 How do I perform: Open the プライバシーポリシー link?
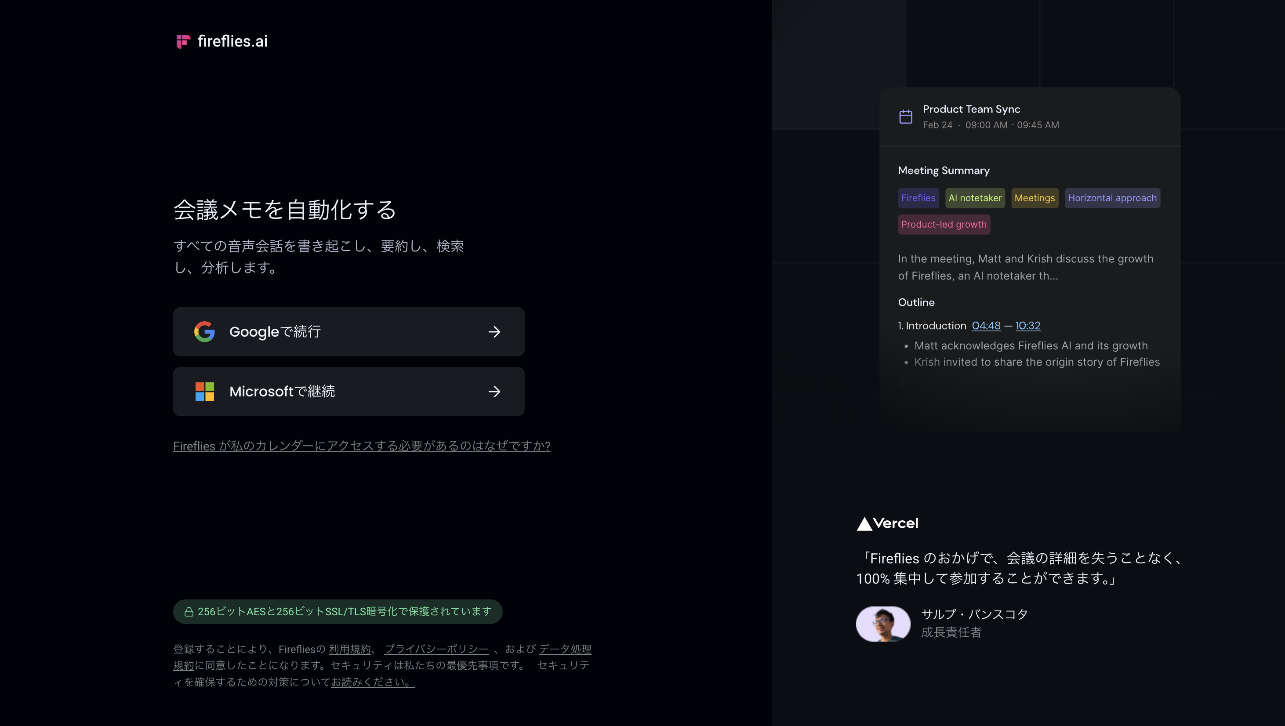(x=436, y=649)
